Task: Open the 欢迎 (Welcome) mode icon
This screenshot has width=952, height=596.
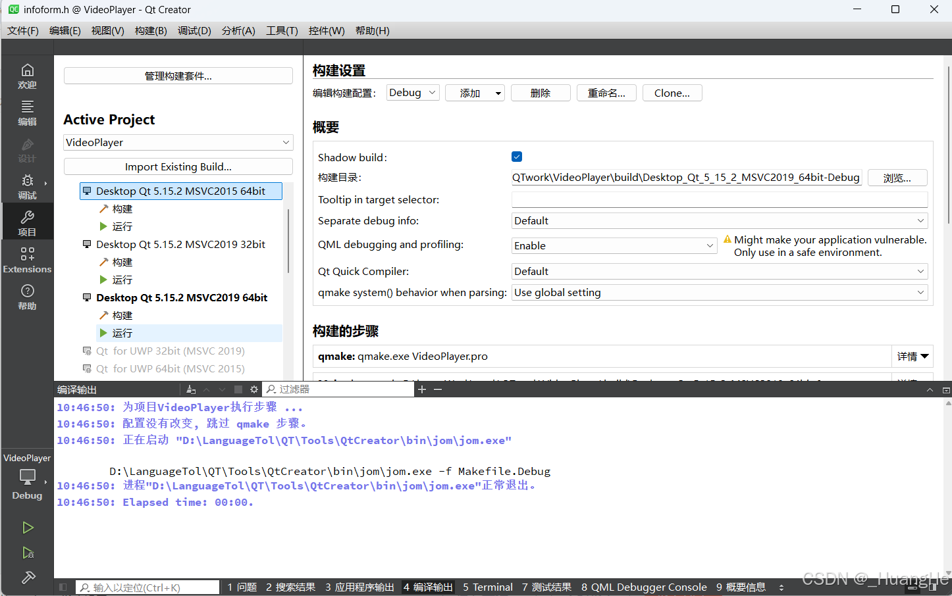Action: tap(27, 74)
